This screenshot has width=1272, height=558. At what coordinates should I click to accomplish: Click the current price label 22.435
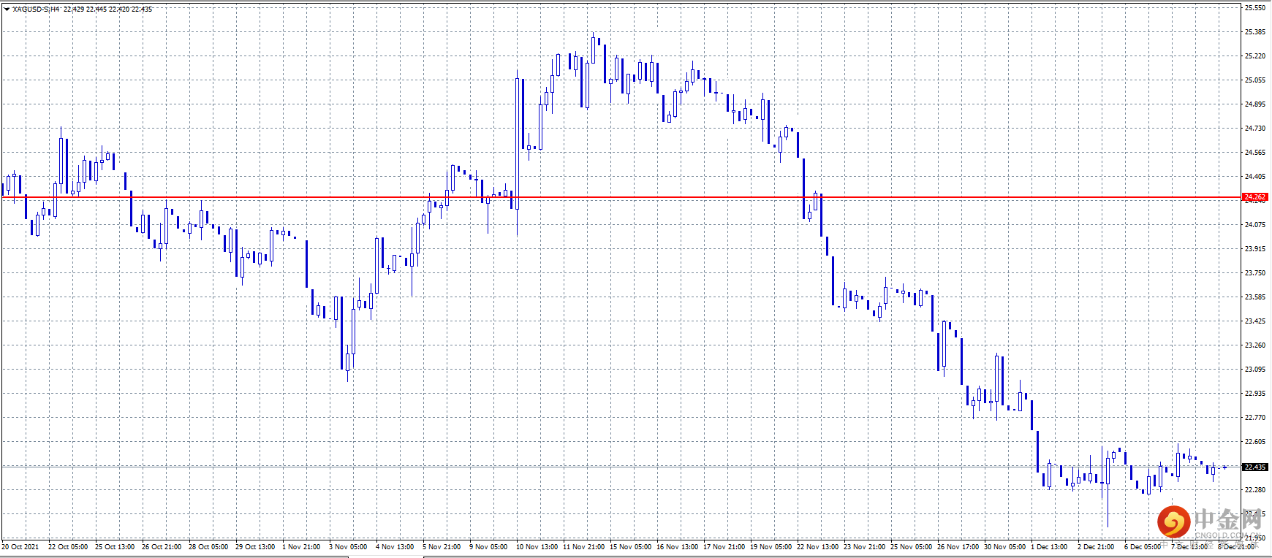(x=1255, y=467)
